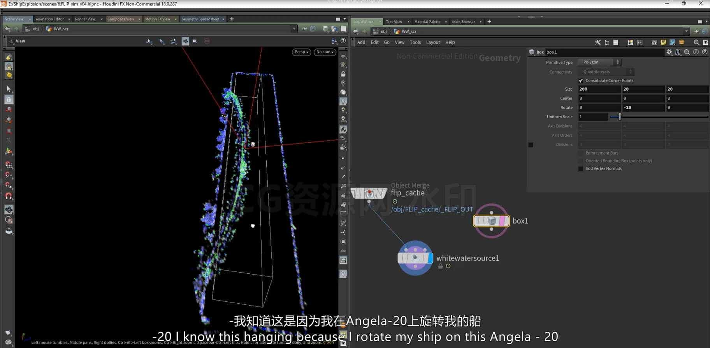Open the viewport help question-mark icon

click(x=343, y=41)
